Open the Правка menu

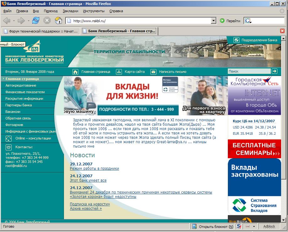(22, 11)
